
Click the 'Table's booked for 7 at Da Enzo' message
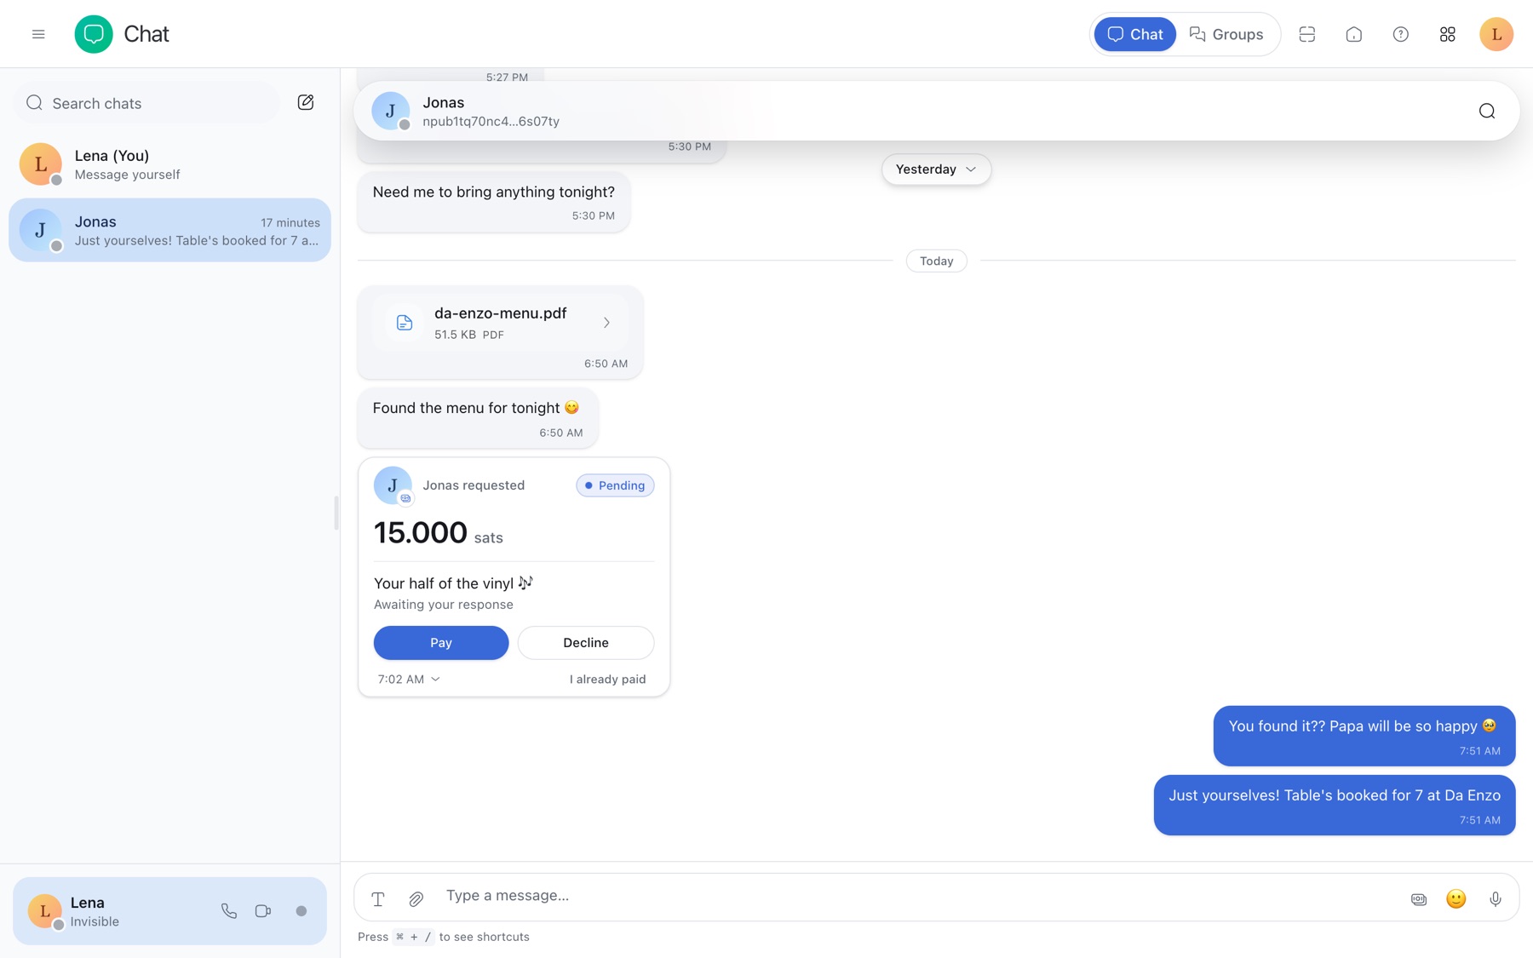pos(1335,806)
